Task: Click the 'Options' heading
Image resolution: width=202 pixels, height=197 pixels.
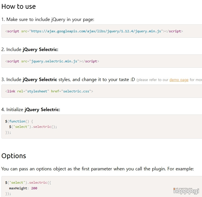Action: 14,156
